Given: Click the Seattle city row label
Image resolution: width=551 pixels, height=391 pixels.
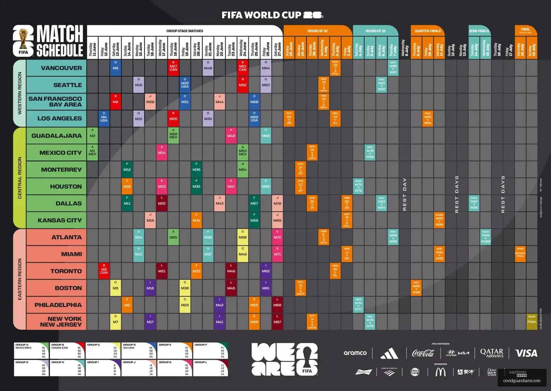Looking at the screenshot, I should tap(56, 85).
